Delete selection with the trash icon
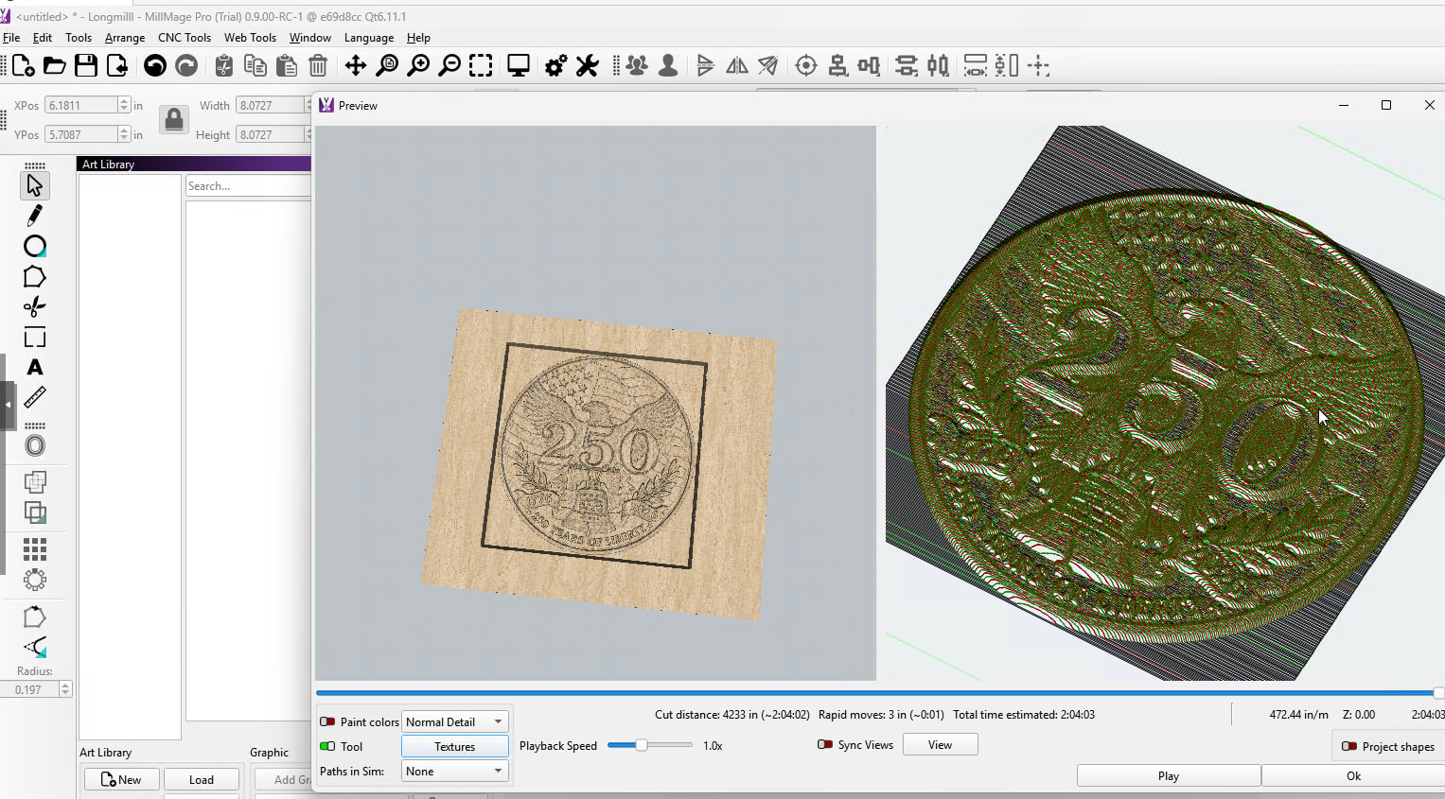The height and width of the screenshot is (799, 1445). click(318, 65)
